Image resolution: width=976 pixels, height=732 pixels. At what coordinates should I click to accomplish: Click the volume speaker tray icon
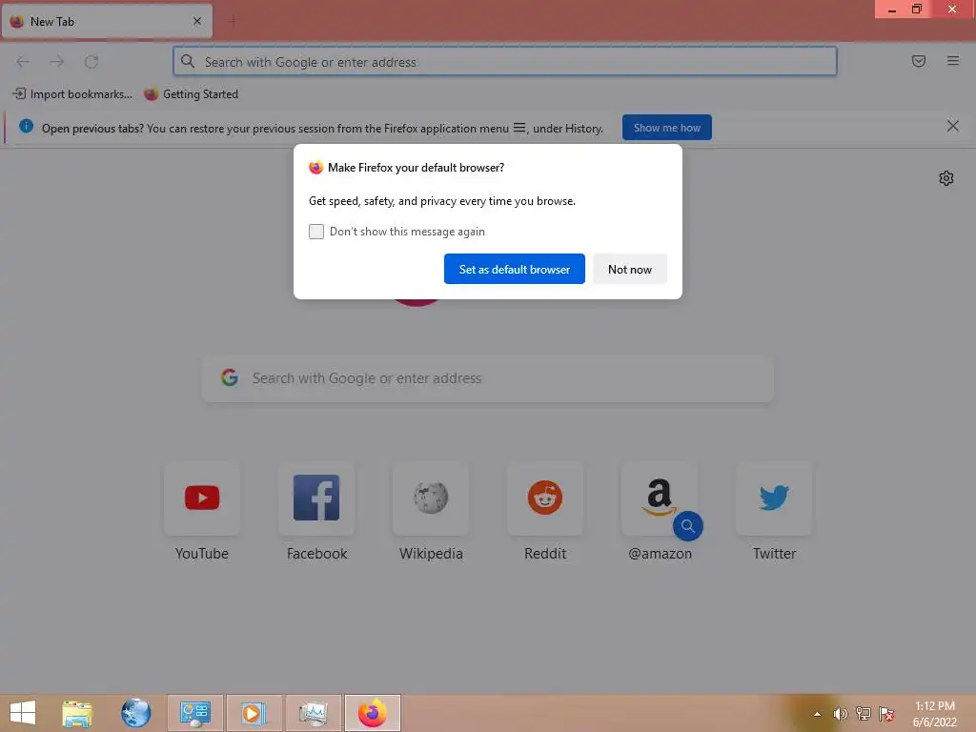[840, 714]
